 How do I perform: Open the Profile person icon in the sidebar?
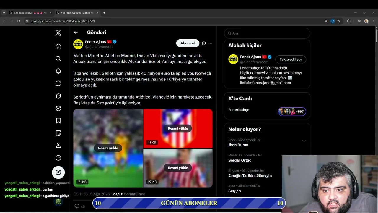58,146
